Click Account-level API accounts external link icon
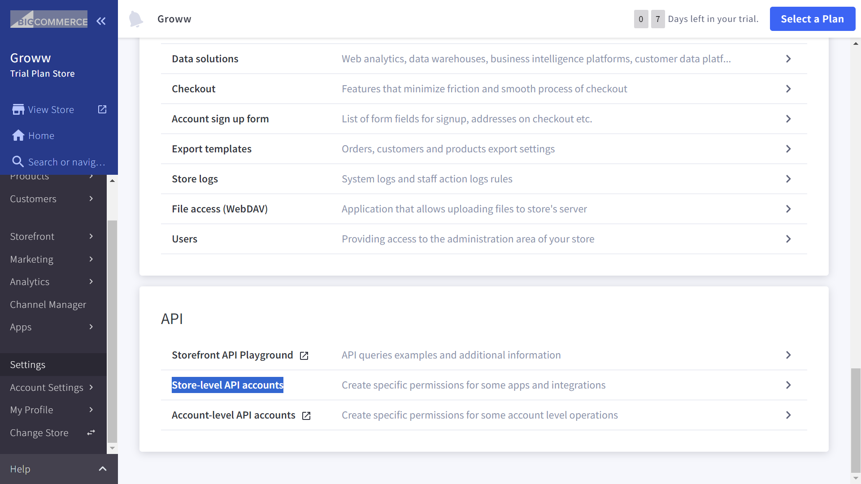Viewport: 861px width, 484px height. click(306, 415)
